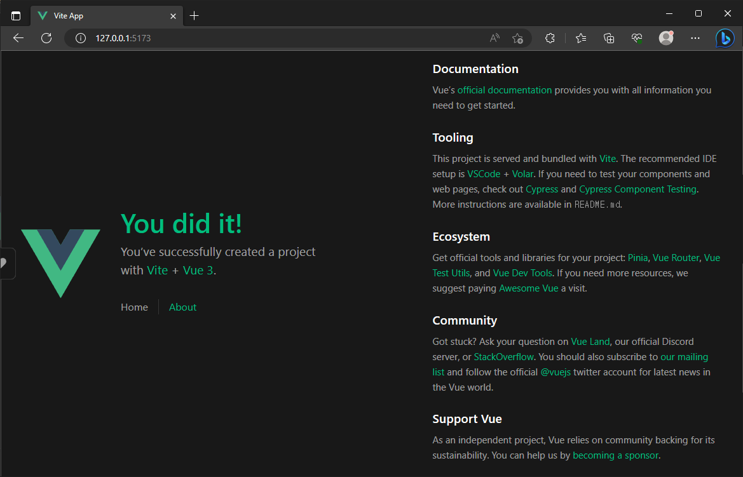The width and height of the screenshot is (743, 477).
Task: Open the official documentation link
Action: [504, 90]
